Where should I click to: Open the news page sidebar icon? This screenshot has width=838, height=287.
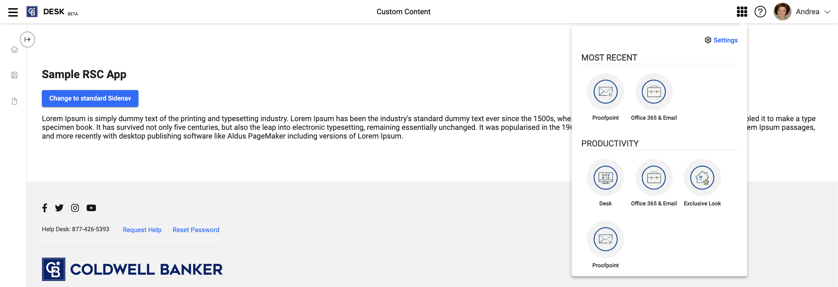14,75
